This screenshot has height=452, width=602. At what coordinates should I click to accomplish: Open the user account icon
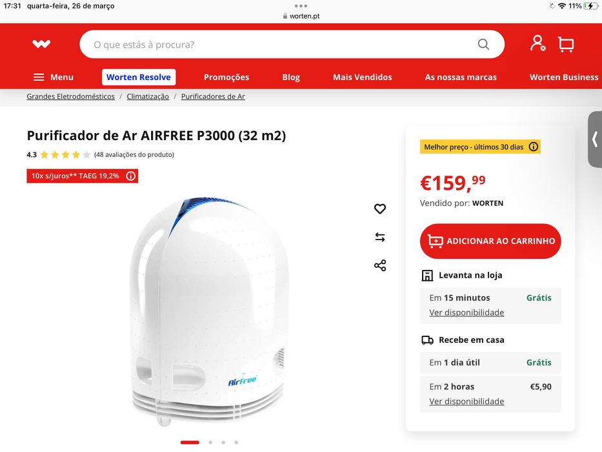[x=537, y=43]
